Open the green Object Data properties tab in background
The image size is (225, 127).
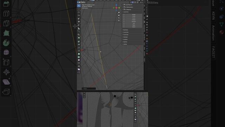tap(221, 24)
